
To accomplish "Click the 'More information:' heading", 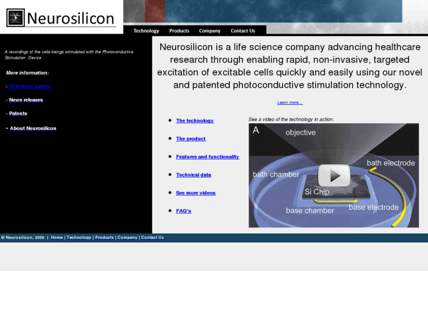I will [28, 73].
